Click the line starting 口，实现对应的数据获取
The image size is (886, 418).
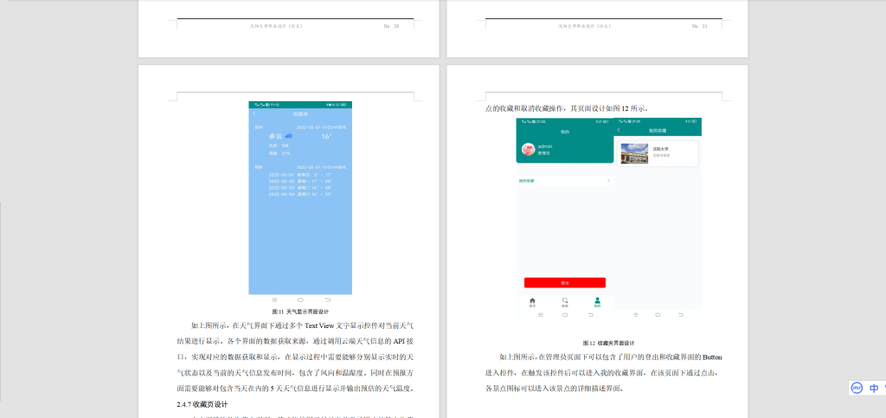click(296, 357)
